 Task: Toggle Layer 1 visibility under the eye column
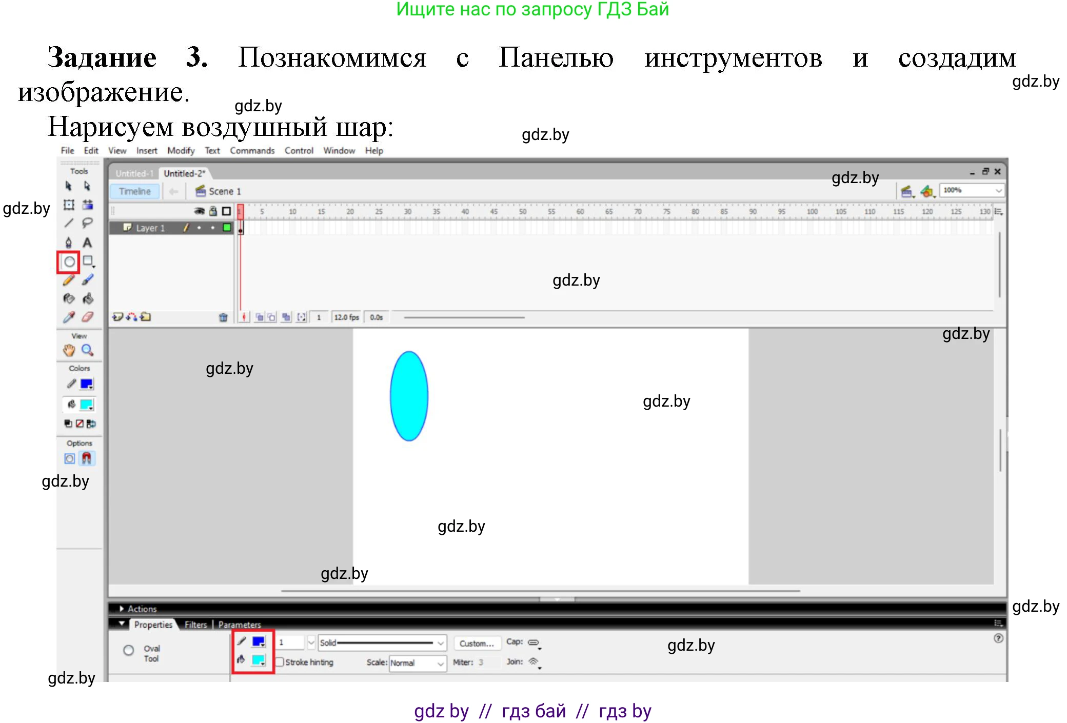click(x=200, y=228)
